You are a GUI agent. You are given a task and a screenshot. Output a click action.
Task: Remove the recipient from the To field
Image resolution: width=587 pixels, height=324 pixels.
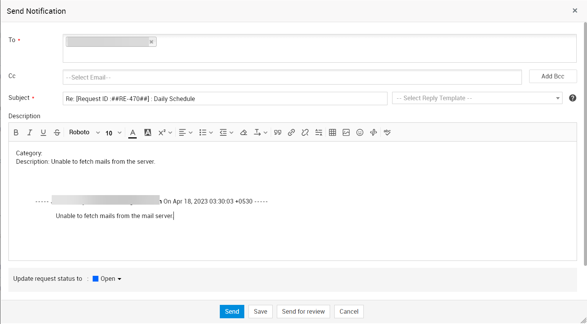[152, 42]
